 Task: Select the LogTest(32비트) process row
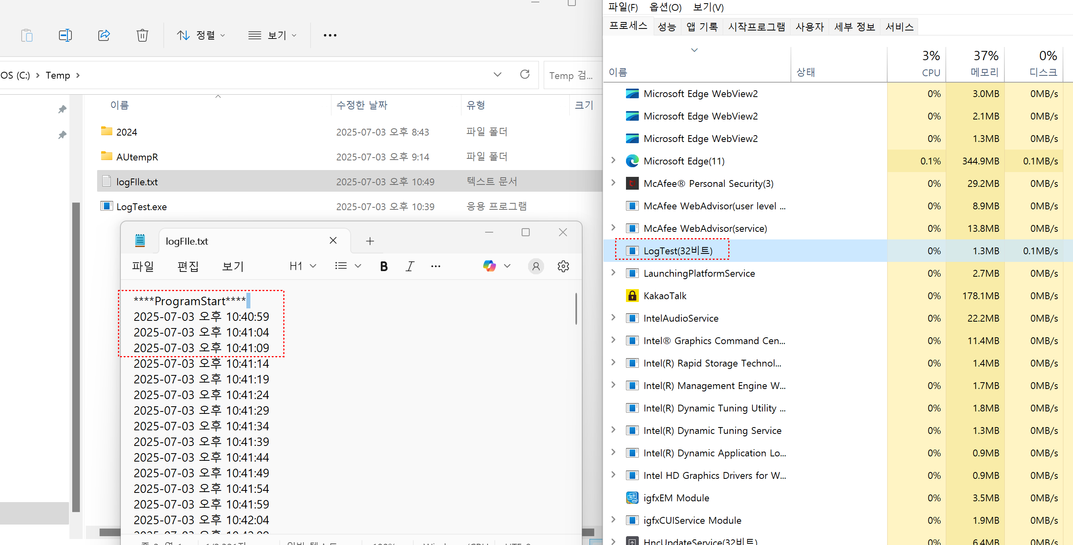click(x=678, y=251)
